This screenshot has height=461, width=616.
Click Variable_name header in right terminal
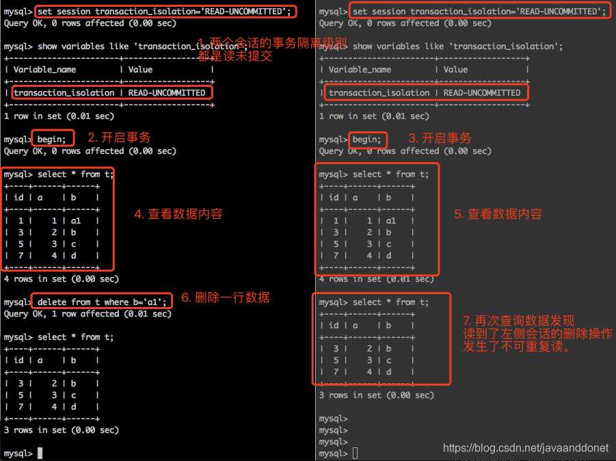tap(360, 70)
